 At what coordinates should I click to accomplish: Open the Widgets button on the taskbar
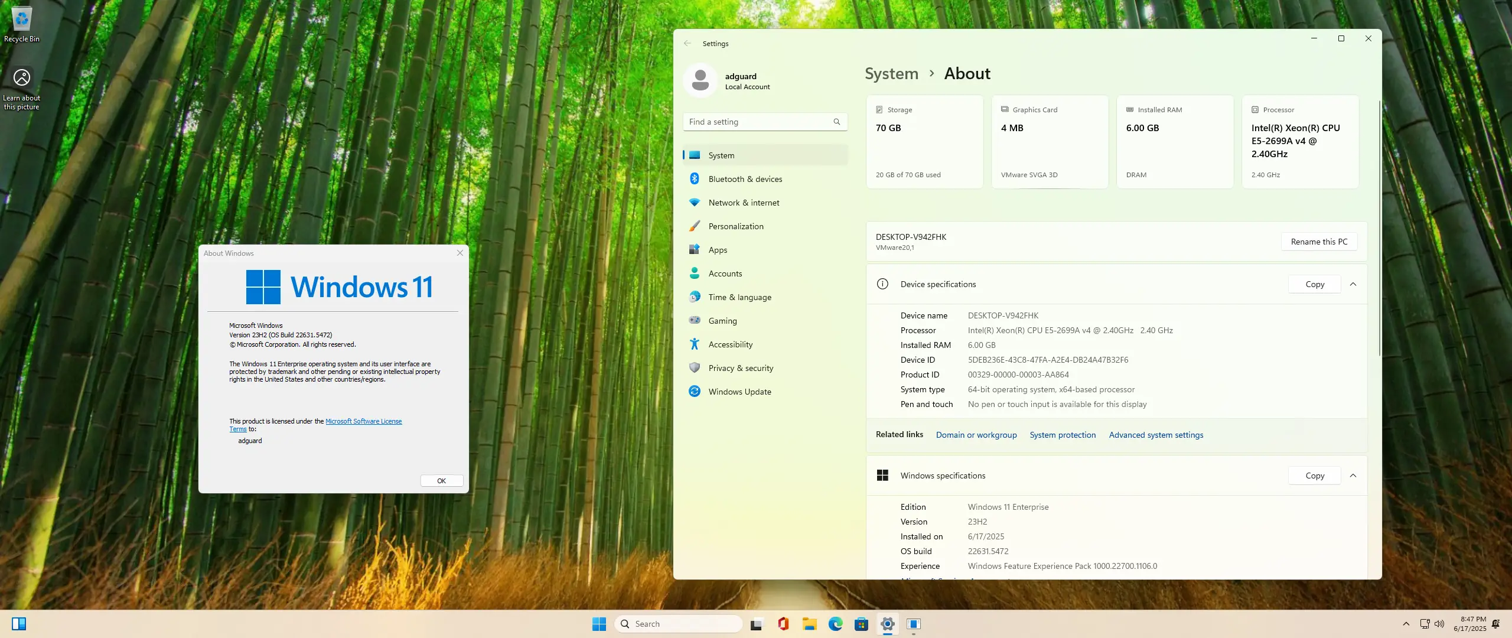pos(19,624)
